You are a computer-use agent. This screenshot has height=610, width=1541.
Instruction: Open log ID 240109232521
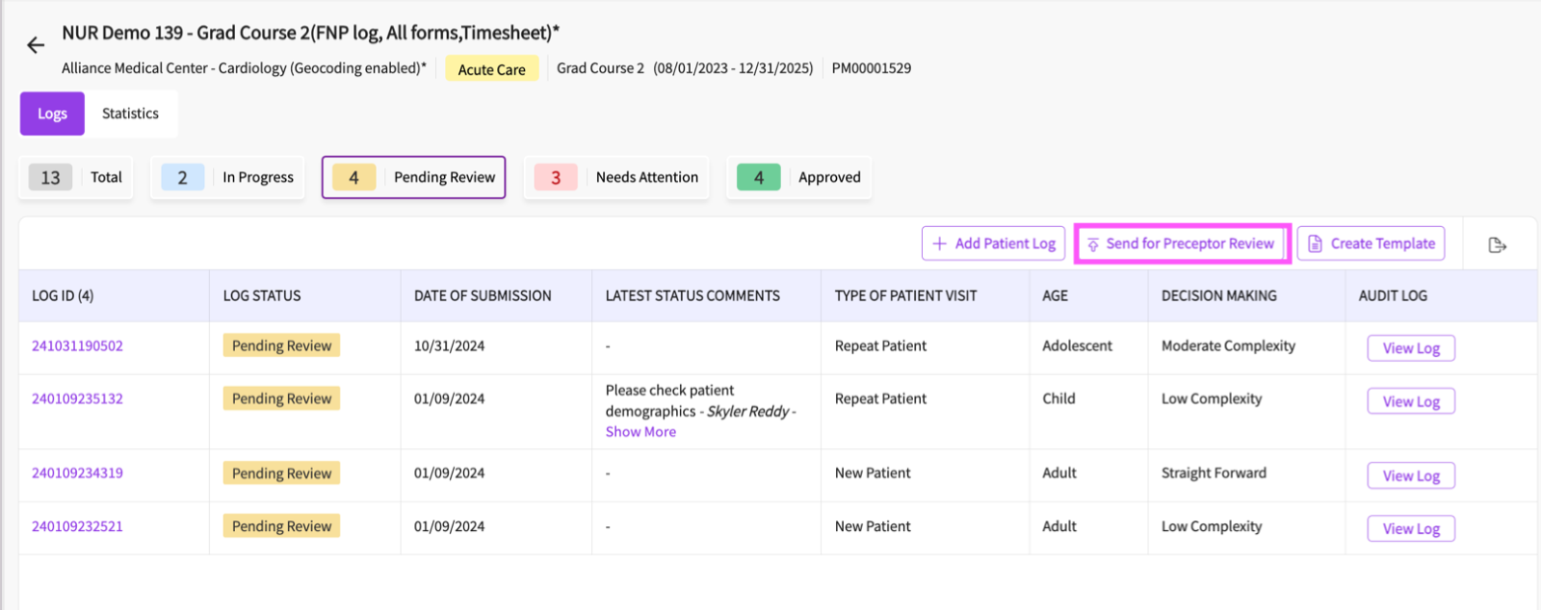tap(77, 527)
